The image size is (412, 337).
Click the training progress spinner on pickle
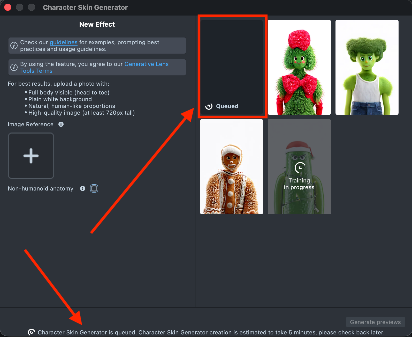click(300, 168)
